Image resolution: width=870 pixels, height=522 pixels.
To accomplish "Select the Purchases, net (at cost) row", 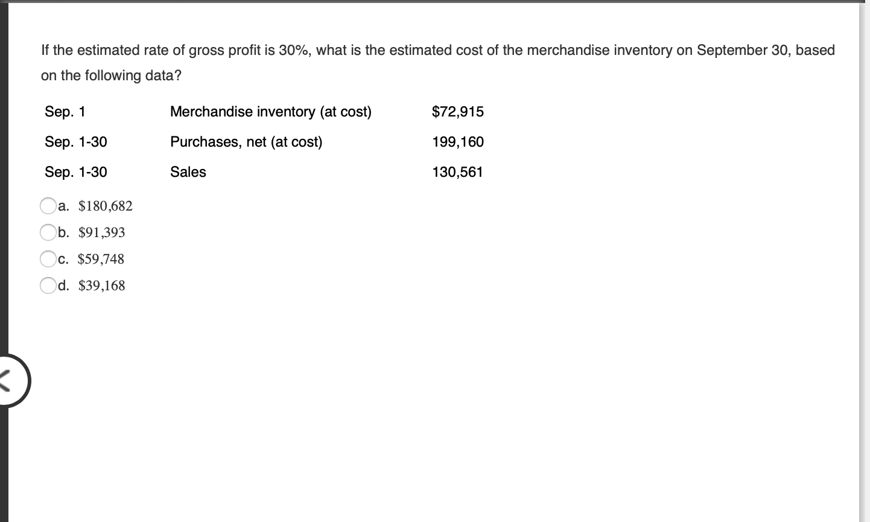I will [x=246, y=142].
